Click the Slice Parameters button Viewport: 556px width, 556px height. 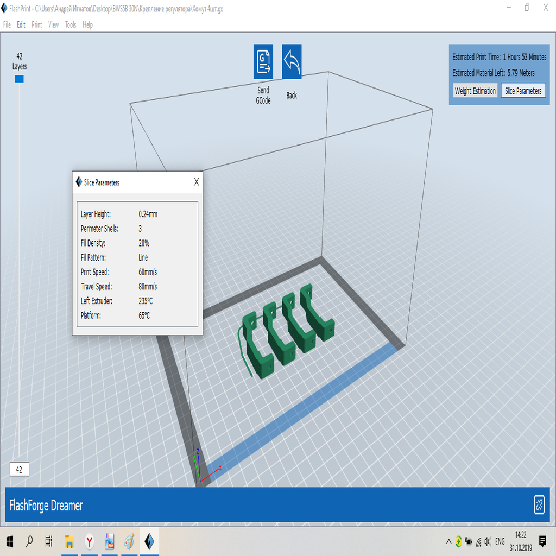coord(523,91)
